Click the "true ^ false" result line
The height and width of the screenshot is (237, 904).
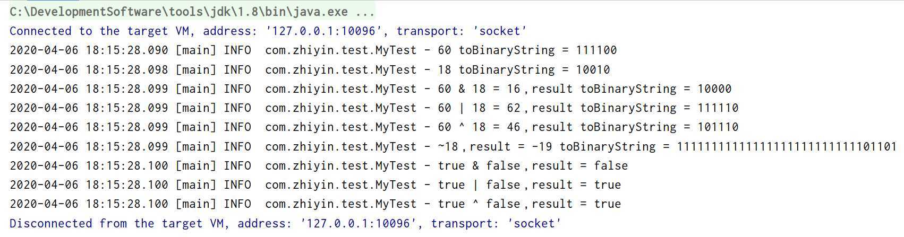[x=315, y=204]
